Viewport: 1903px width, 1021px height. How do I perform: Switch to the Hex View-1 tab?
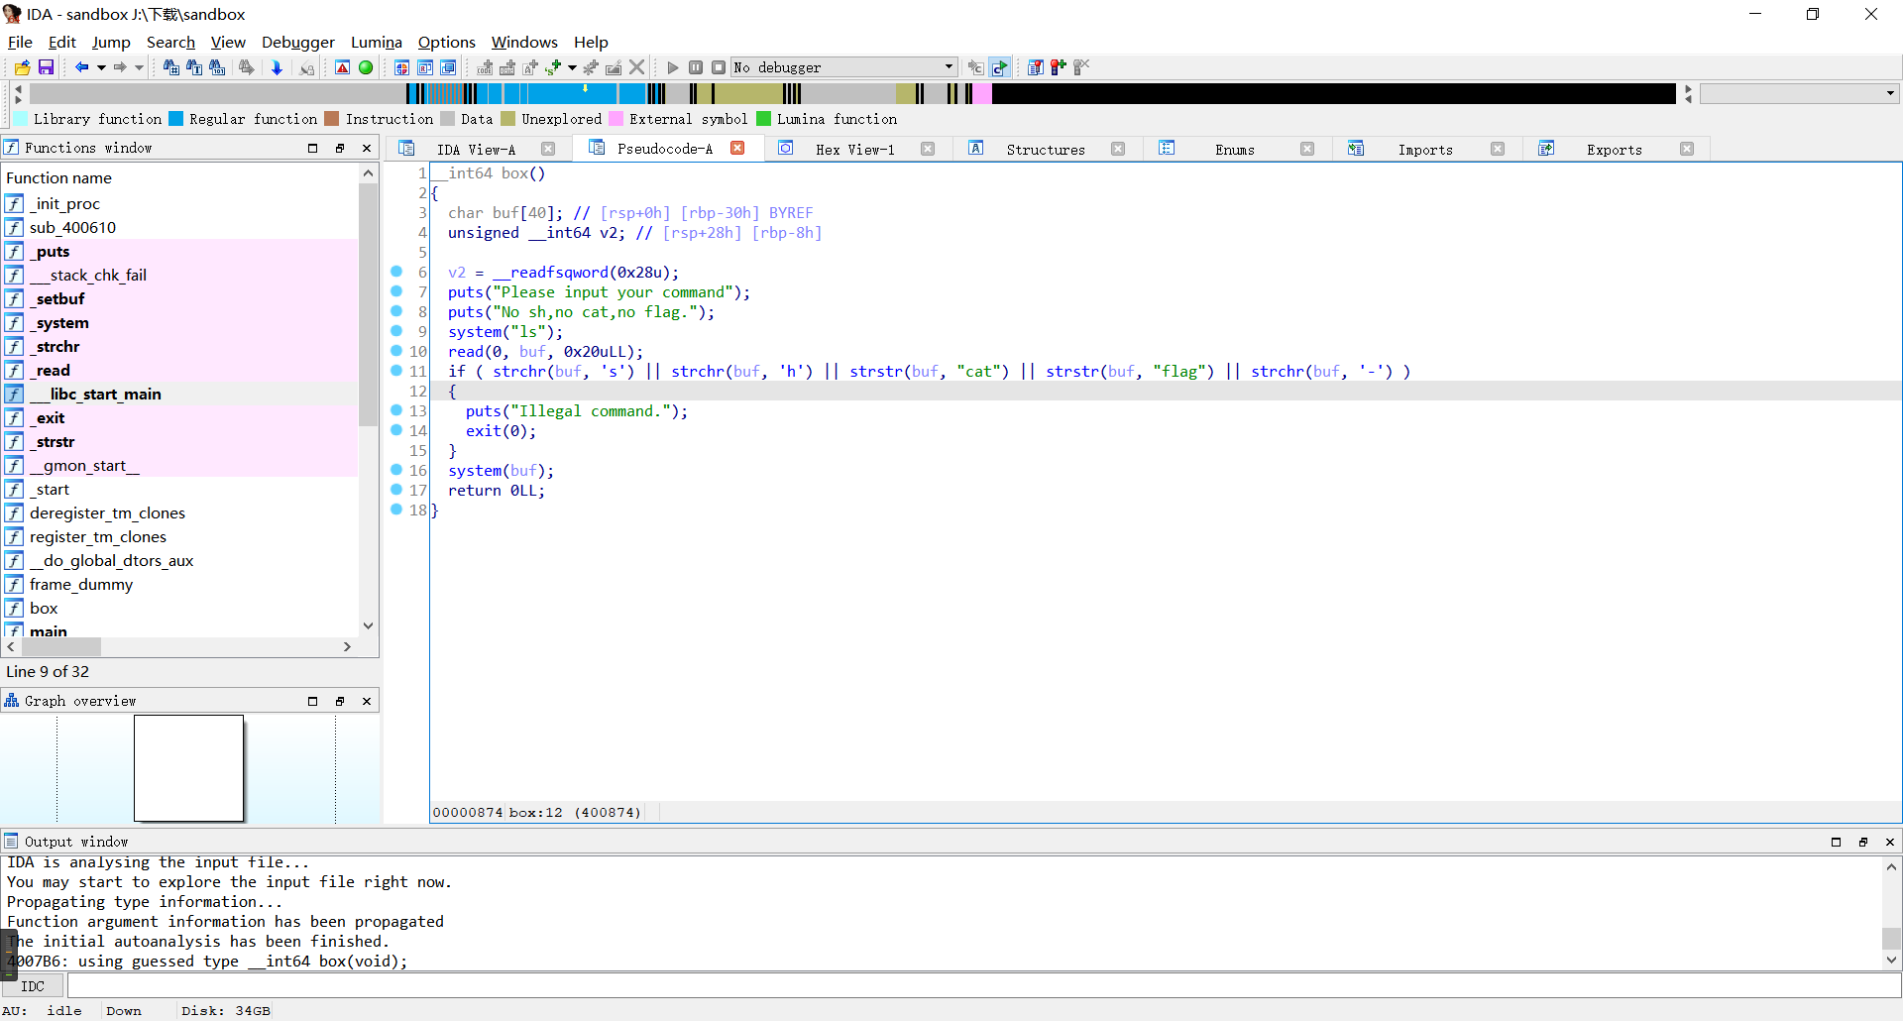click(854, 149)
